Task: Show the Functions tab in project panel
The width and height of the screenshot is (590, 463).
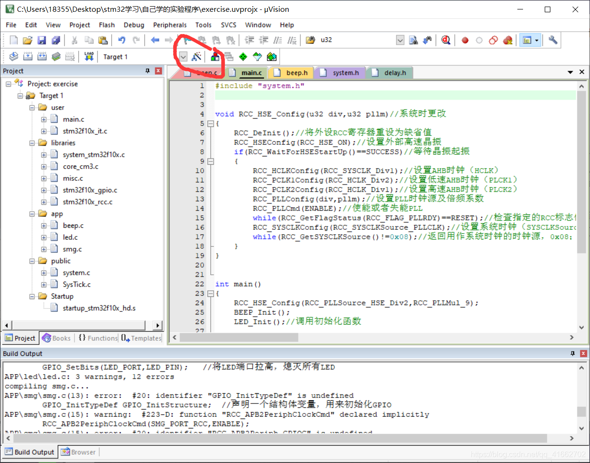Action: pyautogui.click(x=98, y=338)
